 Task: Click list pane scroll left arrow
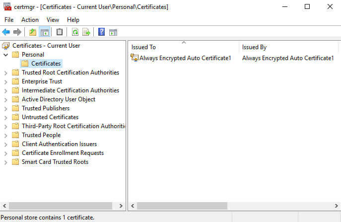[x=133, y=206]
